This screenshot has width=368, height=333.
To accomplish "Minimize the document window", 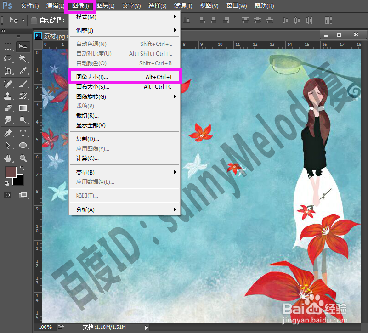I will [326, 35].
